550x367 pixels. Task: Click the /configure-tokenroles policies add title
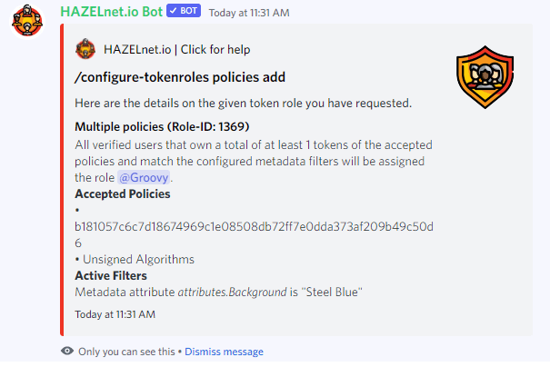coord(180,77)
